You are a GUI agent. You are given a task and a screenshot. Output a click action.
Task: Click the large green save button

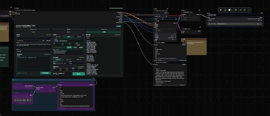78,74
